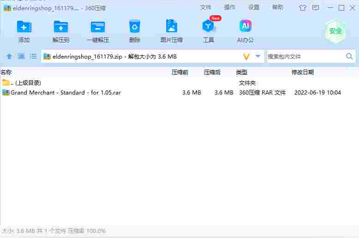The width and height of the screenshot is (359, 238).
Task: Sort by 修改日期 column header
Action: point(303,72)
